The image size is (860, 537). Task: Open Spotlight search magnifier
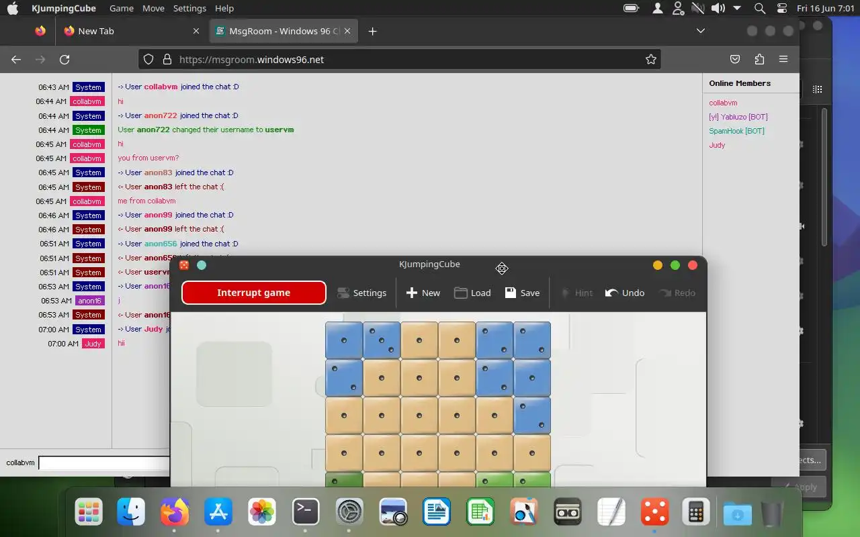[760, 8]
